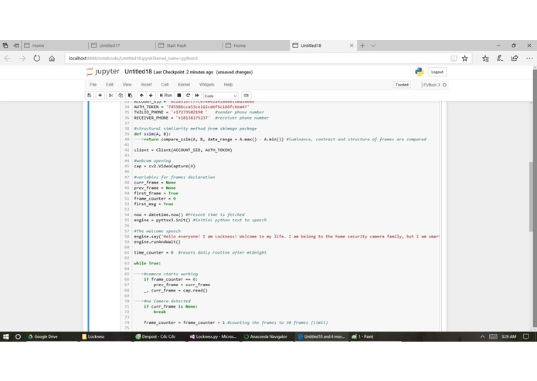Image resolution: width=537 pixels, height=381 pixels.
Task: Share this page icon
Action: pyautogui.click(x=515, y=59)
